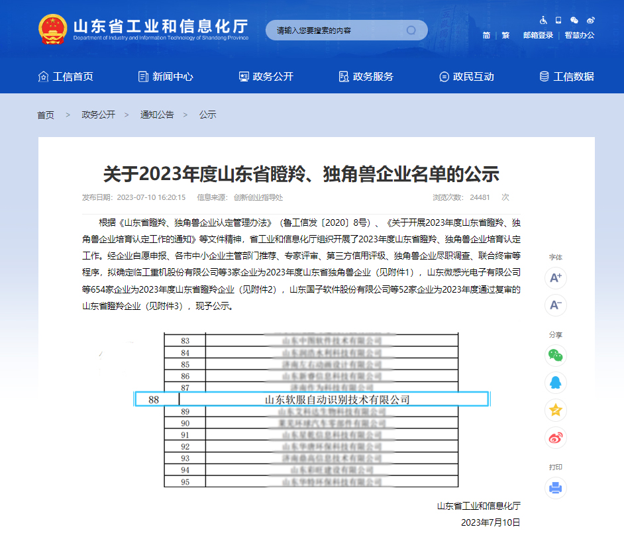Share to Qzone using star icon
This screenshot has width=624, height=535.
click(555, 410)
